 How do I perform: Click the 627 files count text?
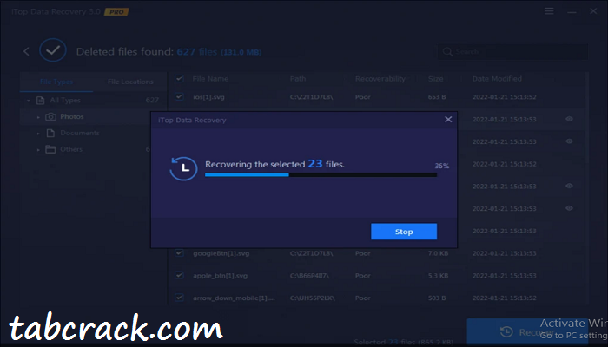196,51
